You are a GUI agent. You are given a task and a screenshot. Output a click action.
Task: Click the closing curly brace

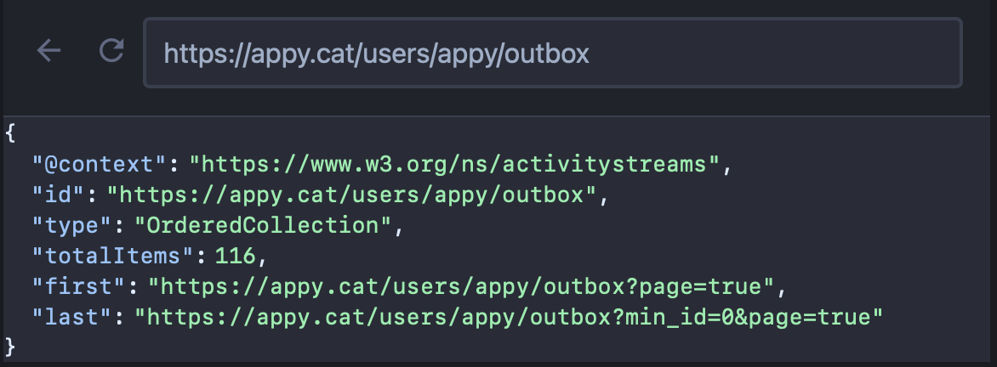[9, 347]
